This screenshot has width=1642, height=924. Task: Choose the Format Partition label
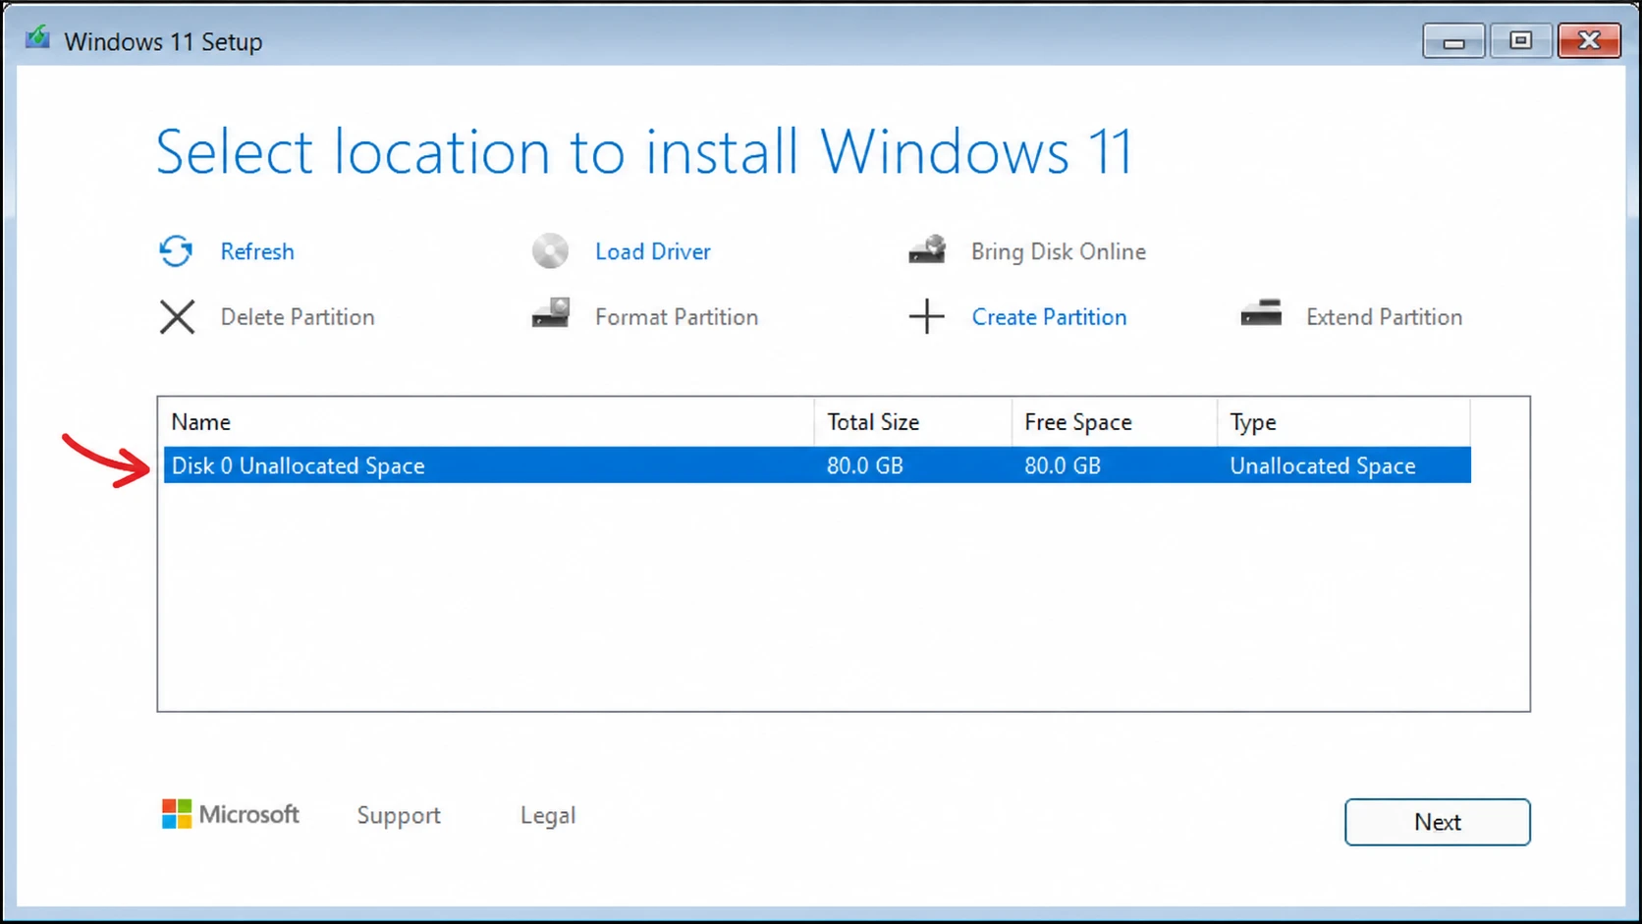click(x=677, y=317)
